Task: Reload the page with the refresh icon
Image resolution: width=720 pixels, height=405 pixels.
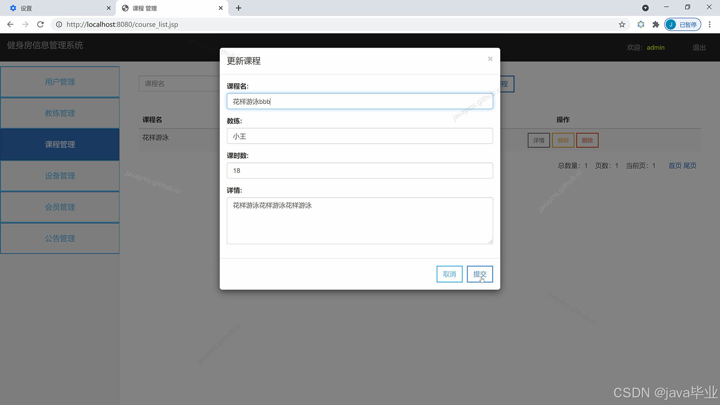Action: (x=40, y=24)
